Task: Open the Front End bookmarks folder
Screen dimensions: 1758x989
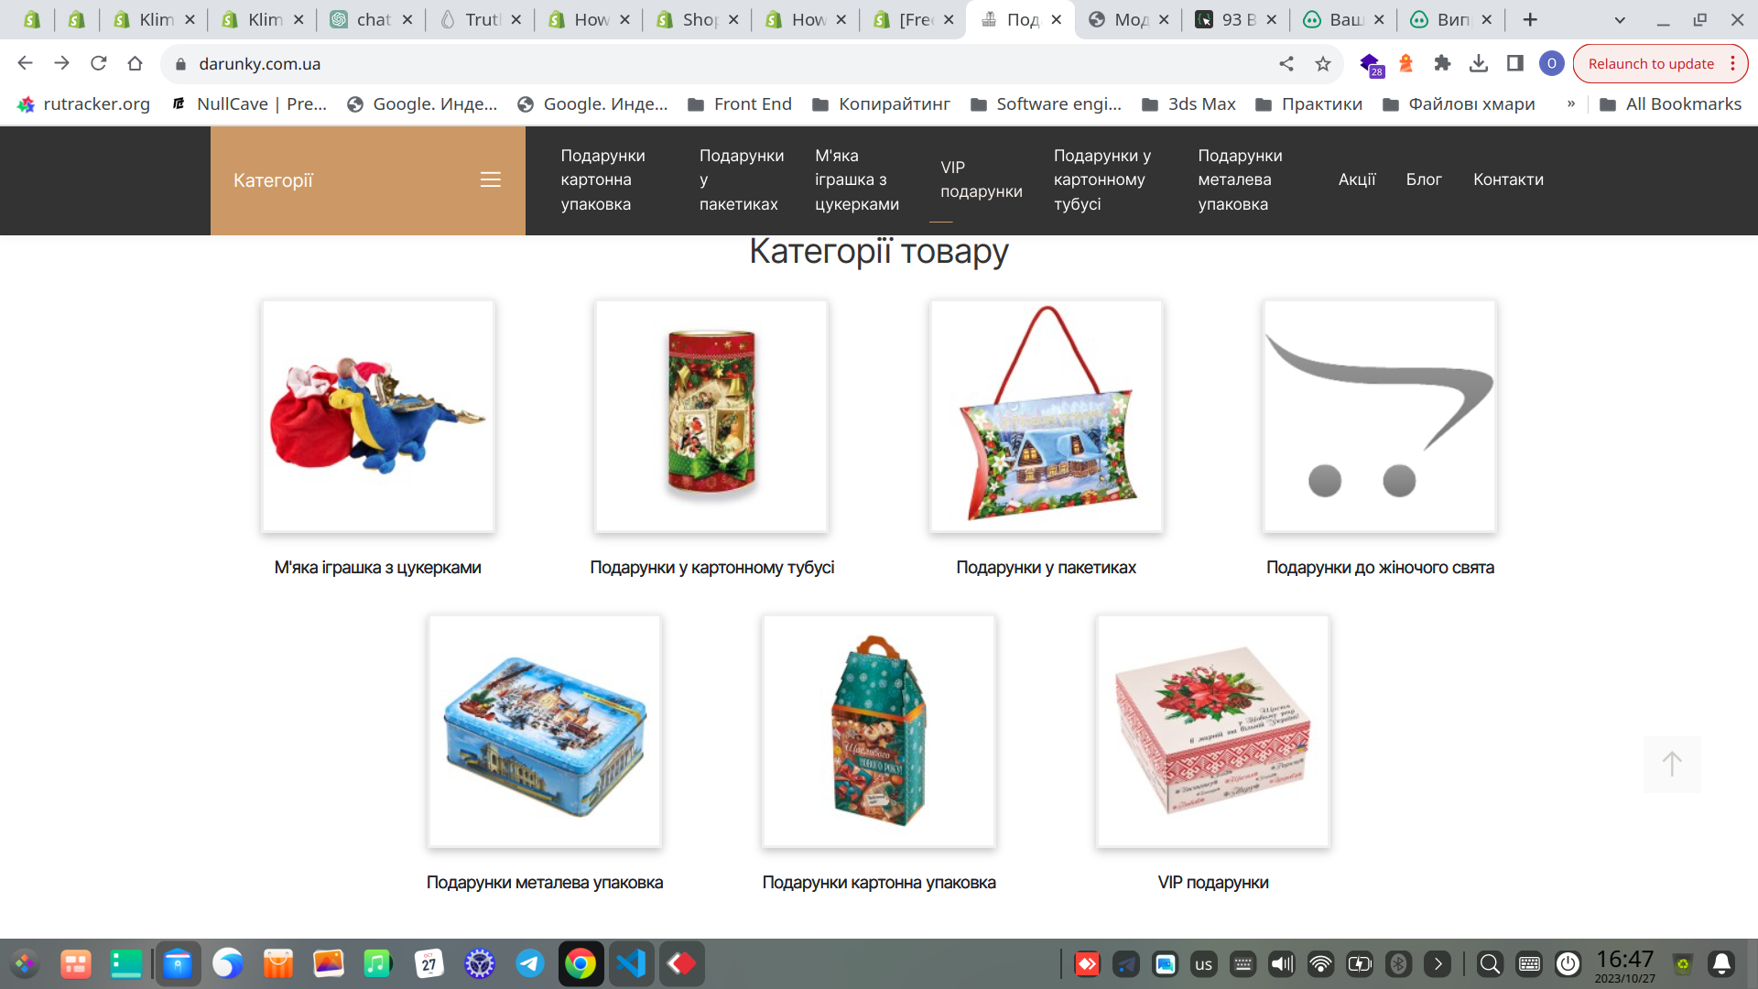Action: [x=740, y=103]
